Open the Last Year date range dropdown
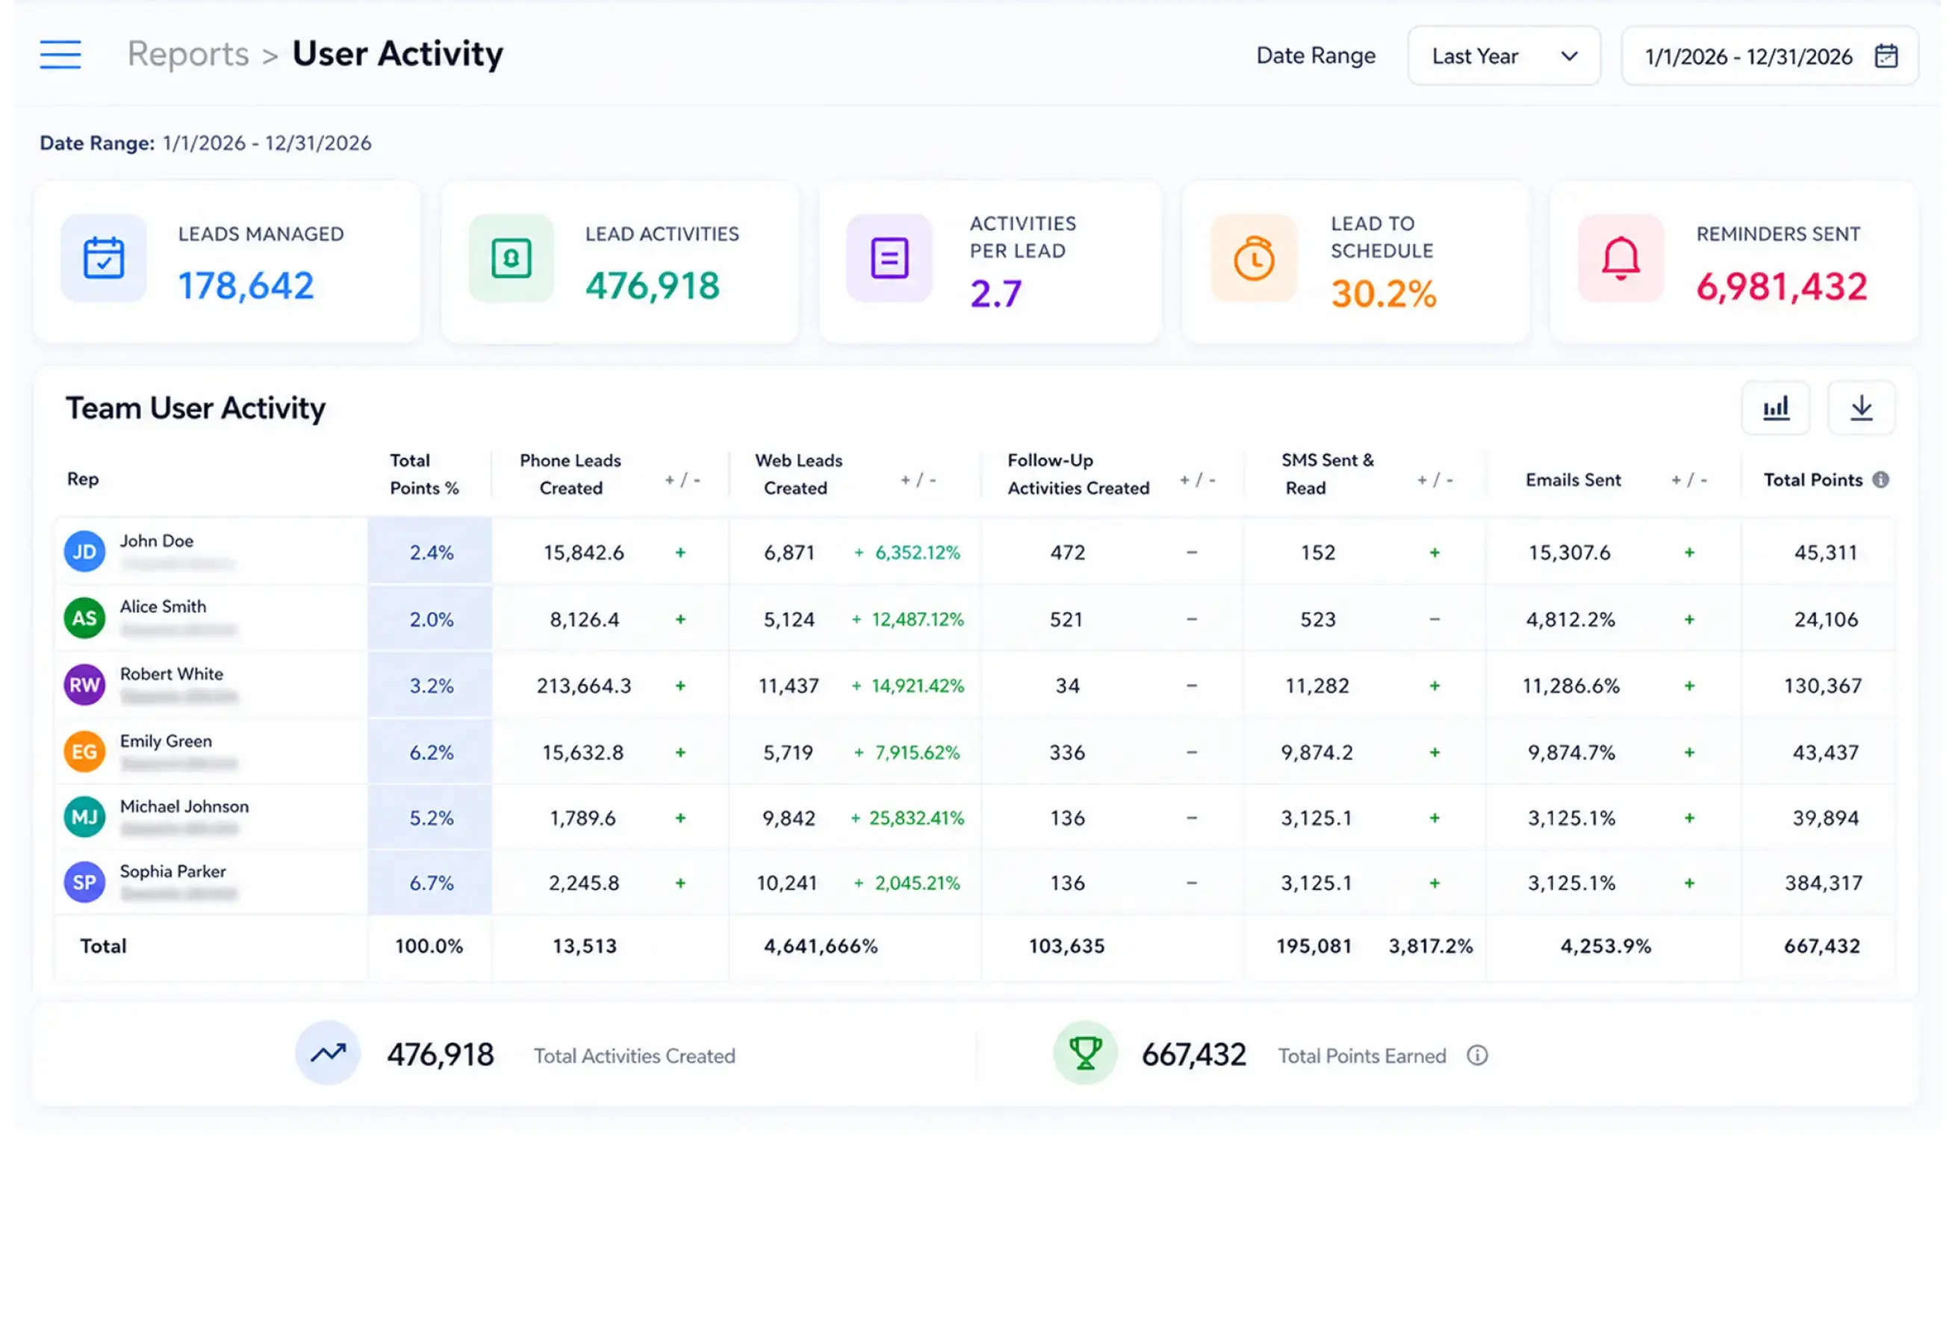 pyautogui.click(x=1503, y=56)
